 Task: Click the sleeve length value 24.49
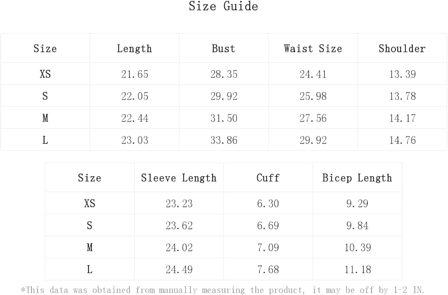[179, 269]
